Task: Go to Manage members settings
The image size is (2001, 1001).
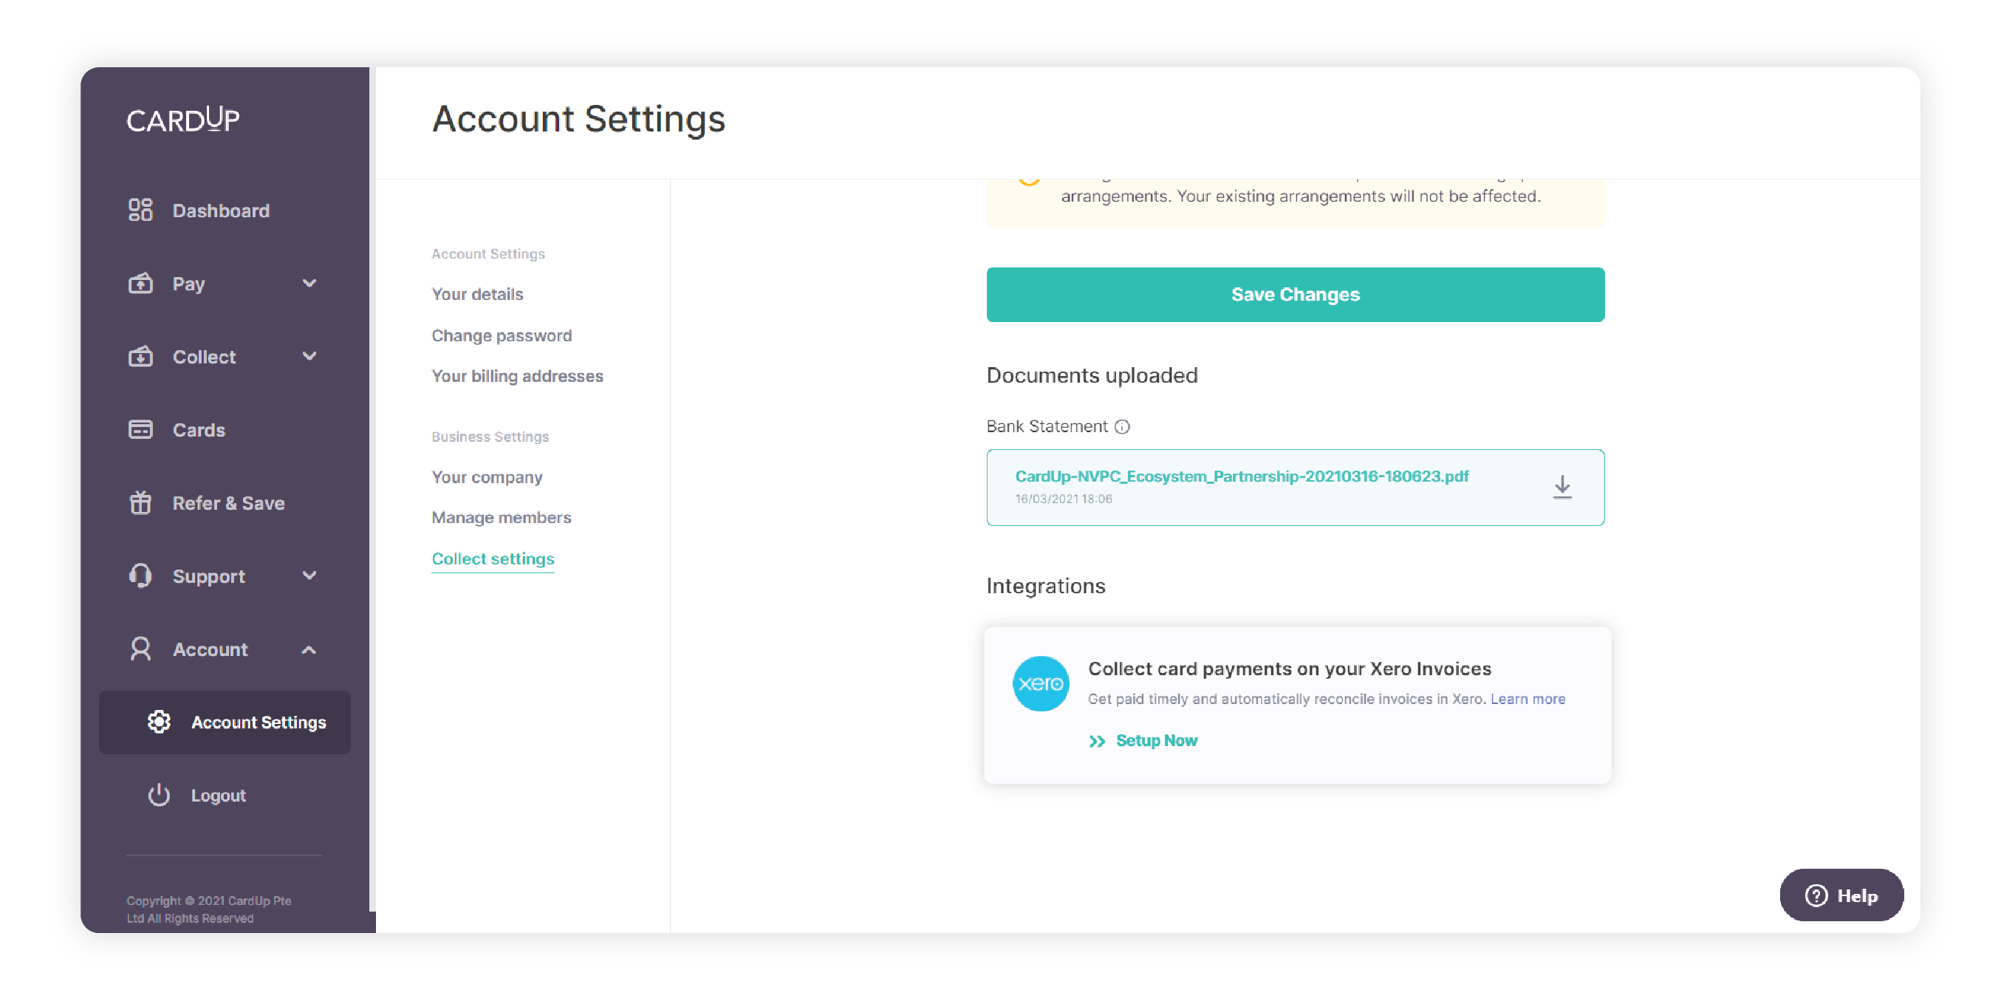Action: [502, 517]
